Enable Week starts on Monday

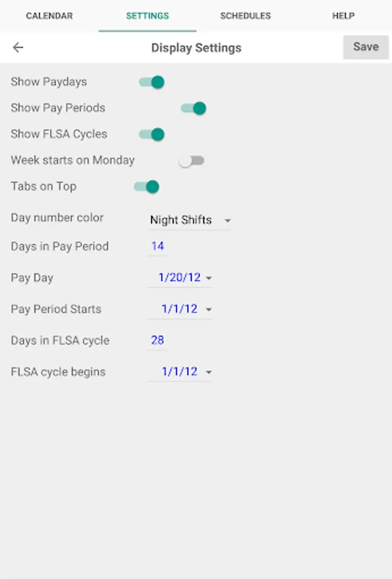(x=191, y=160)
